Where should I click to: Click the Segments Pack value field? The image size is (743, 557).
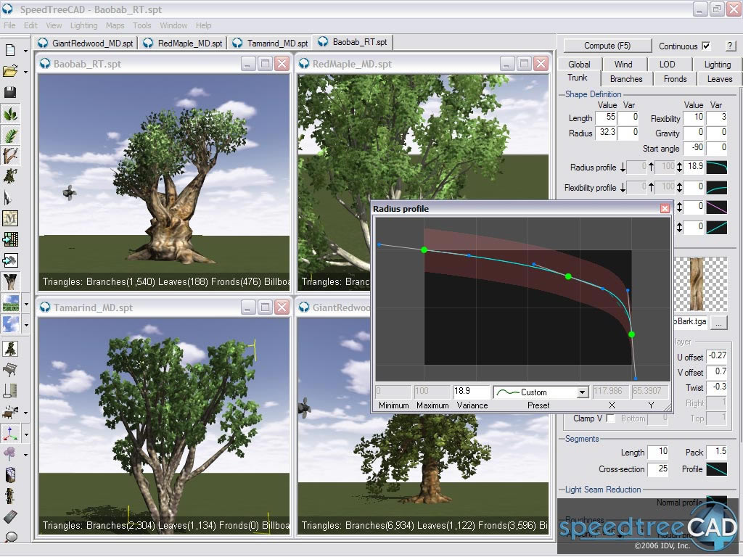pyautogui.click(x=716, y=452)
